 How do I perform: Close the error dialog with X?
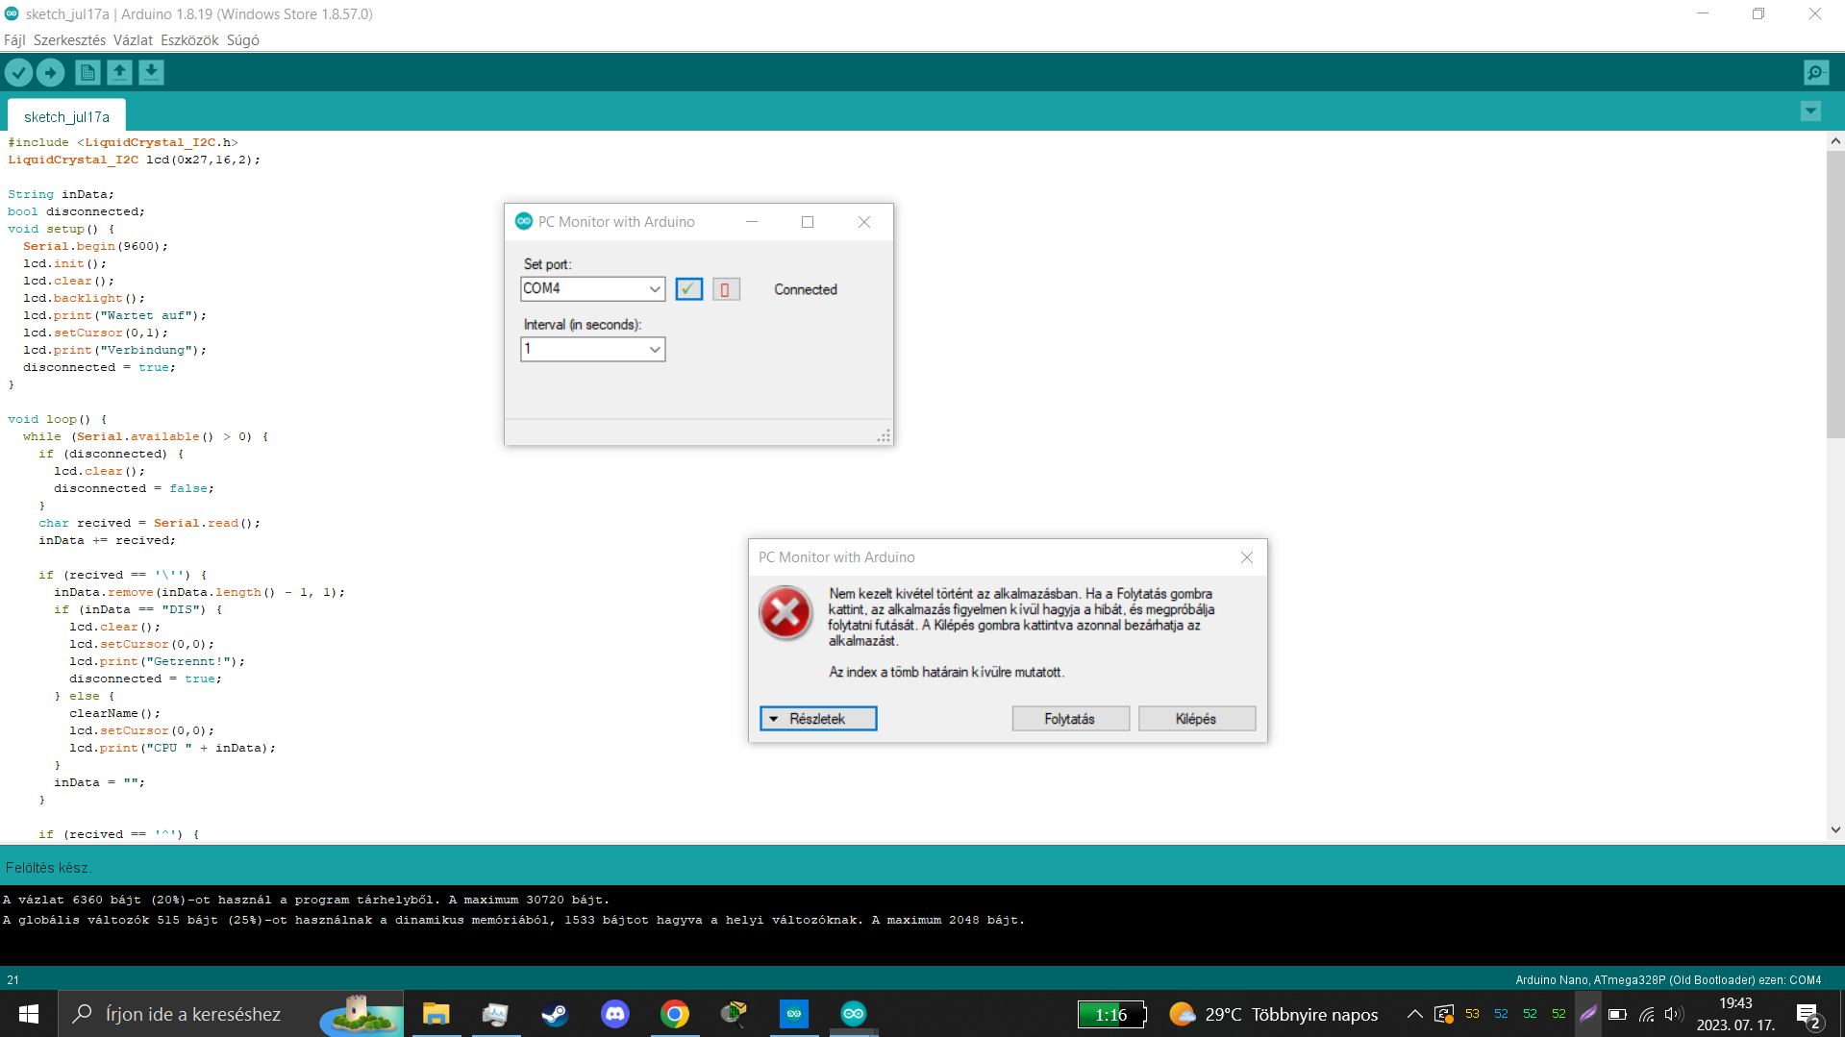(x=1246, y=557)
